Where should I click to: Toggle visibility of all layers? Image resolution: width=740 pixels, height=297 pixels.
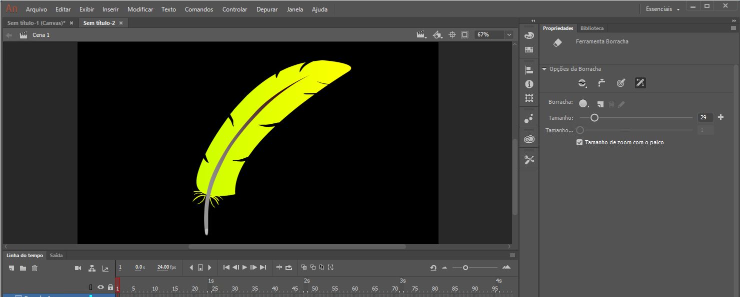100,288
